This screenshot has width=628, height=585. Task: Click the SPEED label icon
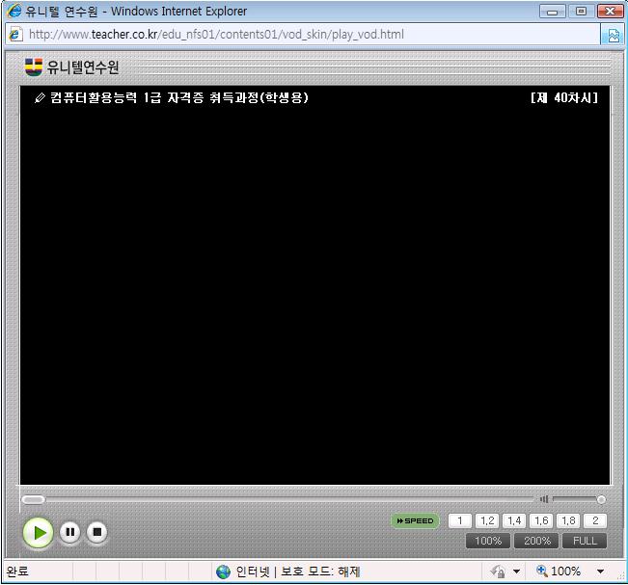pos(416,521)
